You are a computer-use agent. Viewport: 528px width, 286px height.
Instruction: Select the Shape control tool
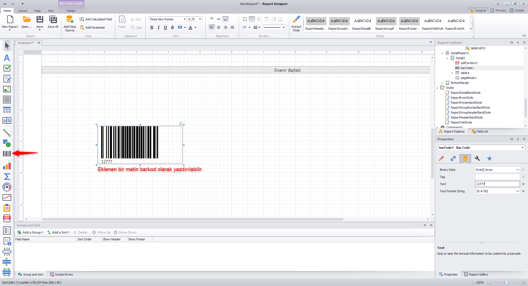point(7,143)
